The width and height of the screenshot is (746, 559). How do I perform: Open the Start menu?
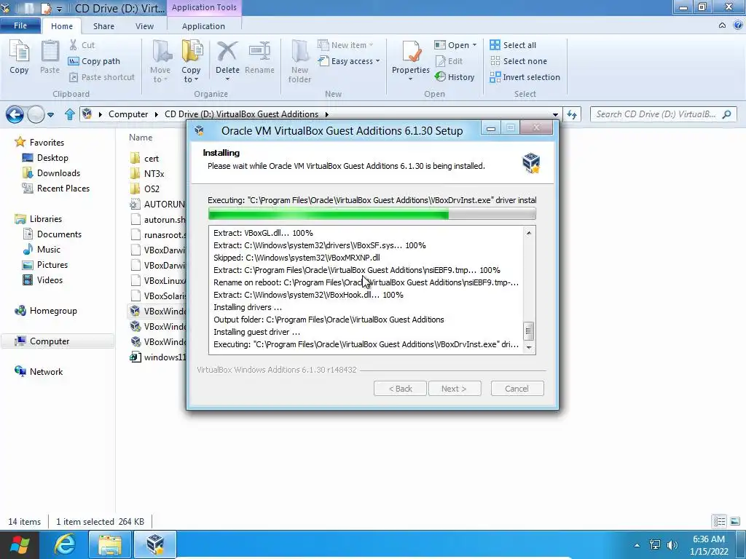tap(20, 544)
